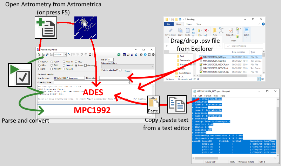Click the Date modified column header
The image size is (281, 166).
point(239,52)
